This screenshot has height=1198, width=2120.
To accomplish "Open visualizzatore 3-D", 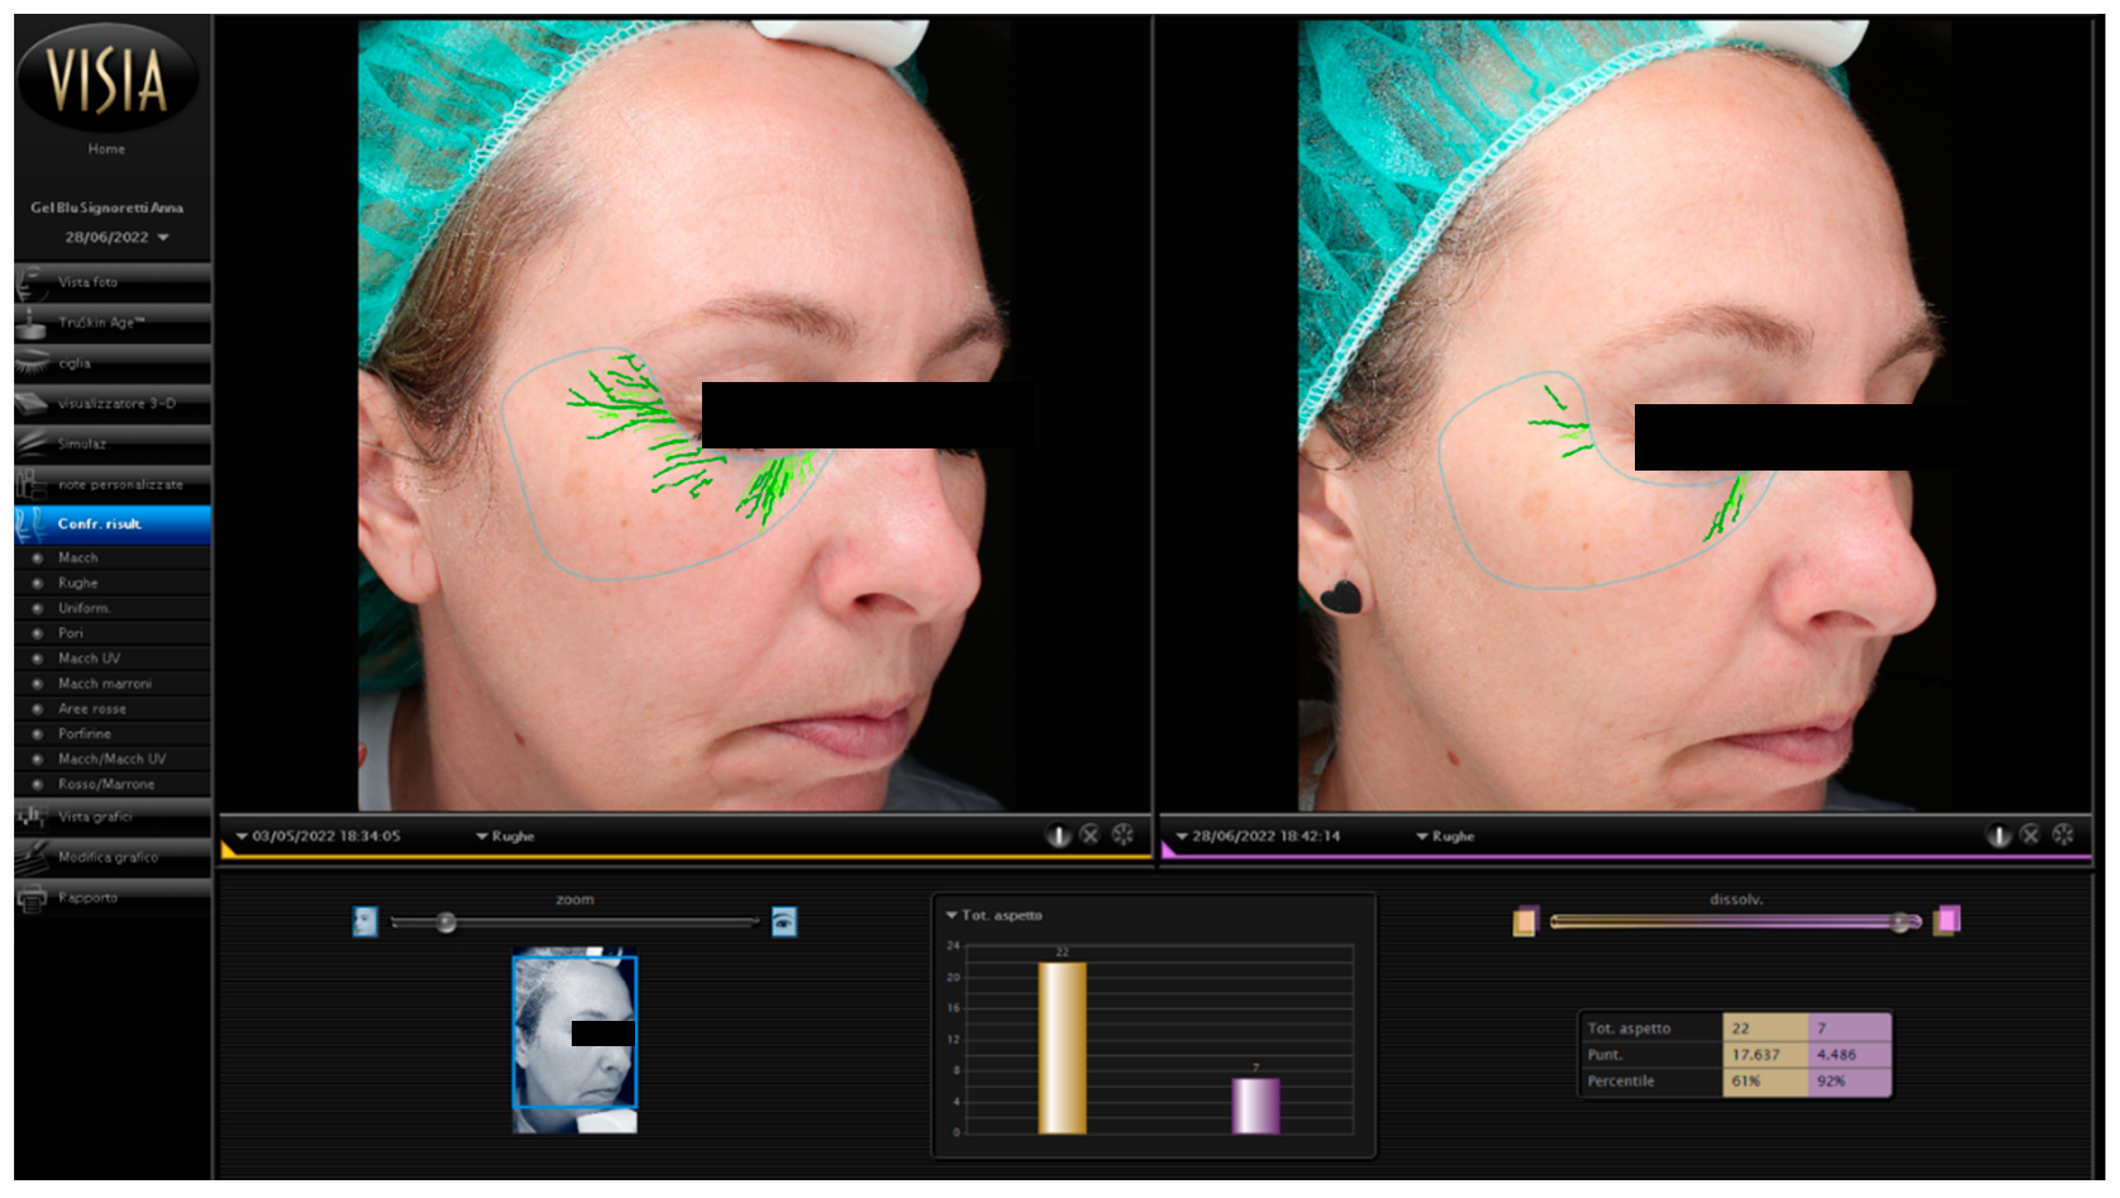I will [113, 403].
